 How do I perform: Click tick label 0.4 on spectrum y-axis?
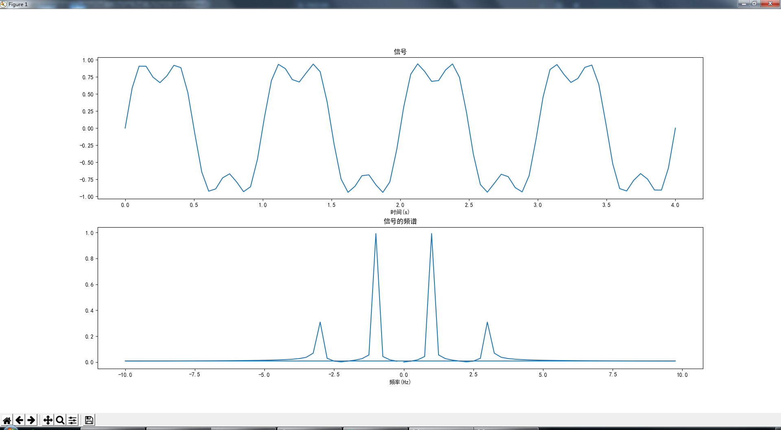[89, 311]
